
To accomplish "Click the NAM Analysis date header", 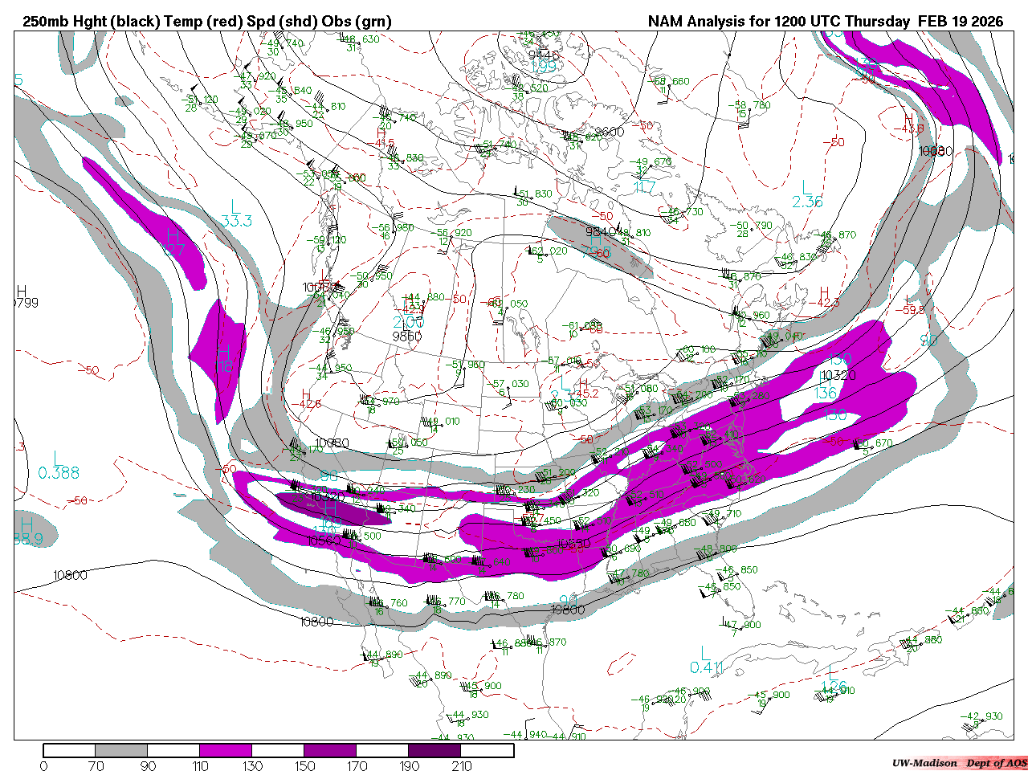I will 826,22.
